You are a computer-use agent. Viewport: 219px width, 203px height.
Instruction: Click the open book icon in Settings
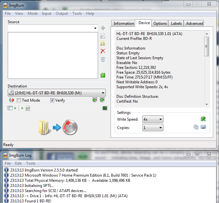[x=203, y=127]
